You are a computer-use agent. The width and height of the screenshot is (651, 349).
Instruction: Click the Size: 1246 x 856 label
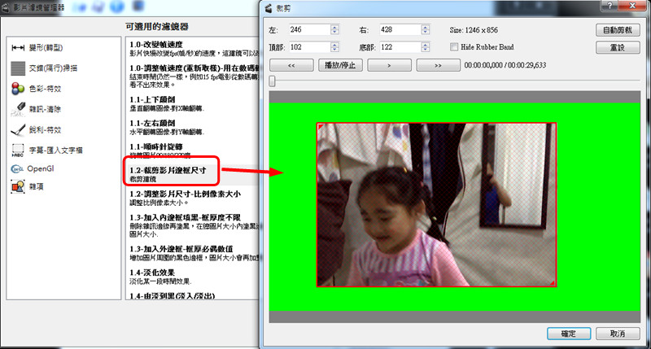coord(474,30)
